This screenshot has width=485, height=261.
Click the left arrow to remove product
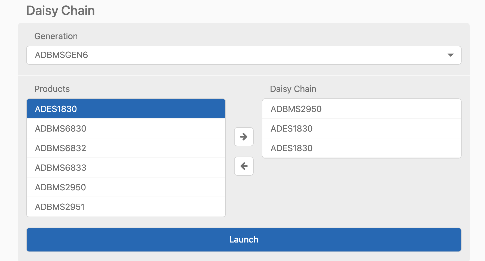click(x=244, y=166)
